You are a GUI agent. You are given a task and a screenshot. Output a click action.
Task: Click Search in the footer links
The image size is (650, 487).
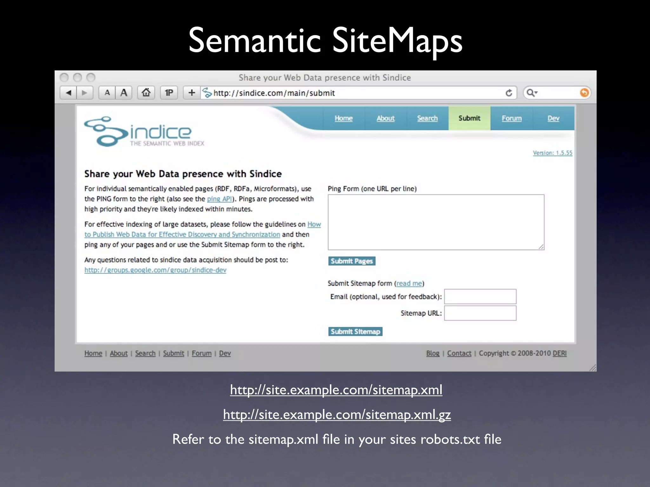[145, 353]
